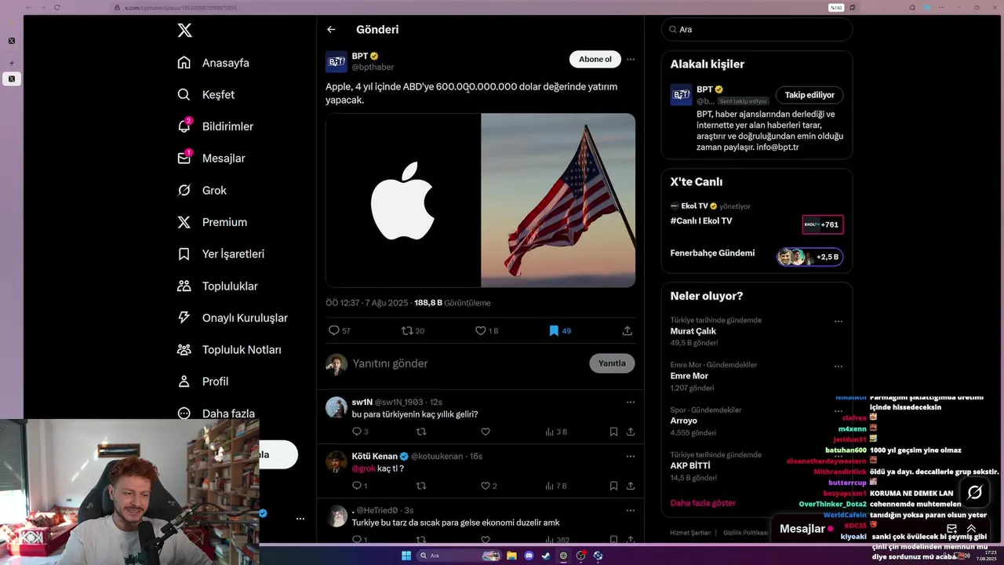Viewport: 1004px width, 565px height.
Task: Click Daha fazla göster link
Action: pyautogui.click(x=703, y=503)
